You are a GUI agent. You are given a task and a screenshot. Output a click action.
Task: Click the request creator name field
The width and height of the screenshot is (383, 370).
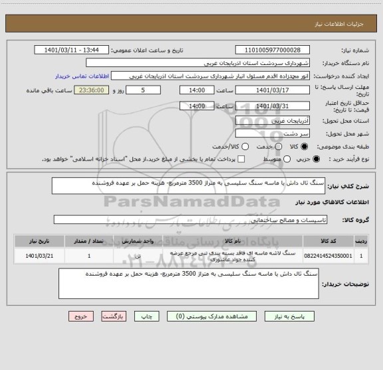pos(210,76)
